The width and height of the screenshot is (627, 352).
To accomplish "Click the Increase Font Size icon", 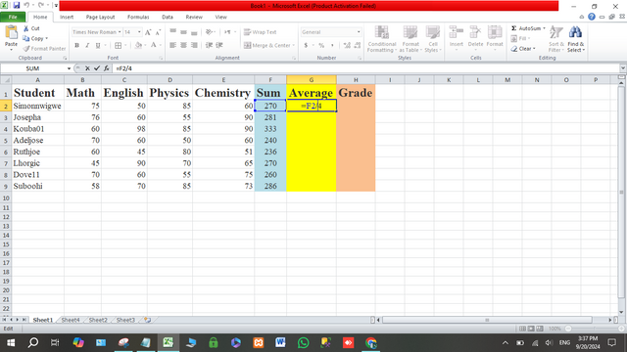I will pyautogui.click(x=148, y=32).
